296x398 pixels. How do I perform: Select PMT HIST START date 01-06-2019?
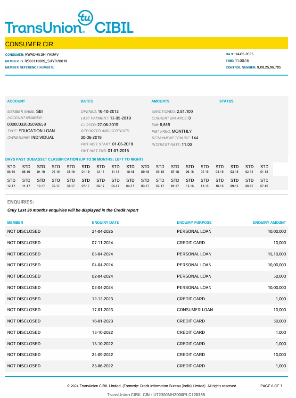pyautogui.click(x=123, y=144)
